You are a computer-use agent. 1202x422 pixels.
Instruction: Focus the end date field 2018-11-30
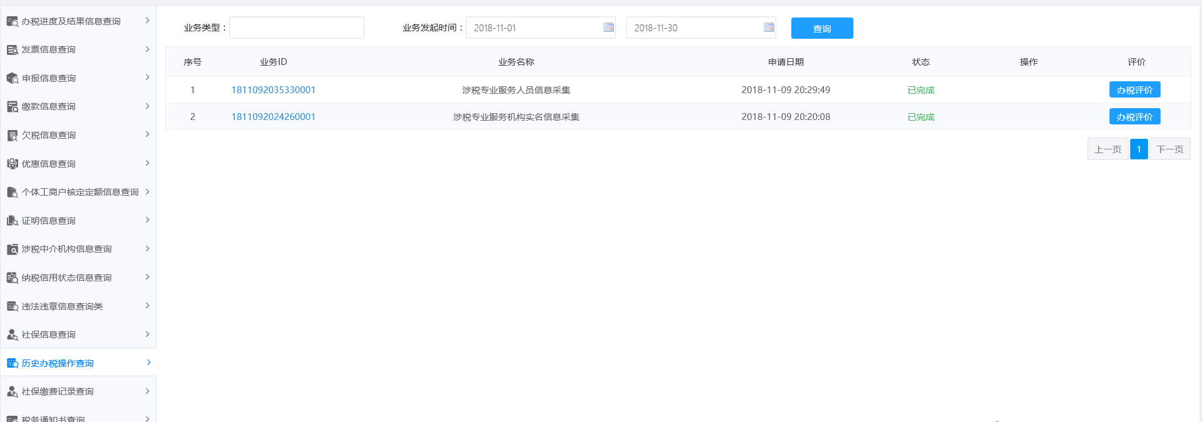tap(701, 28)
